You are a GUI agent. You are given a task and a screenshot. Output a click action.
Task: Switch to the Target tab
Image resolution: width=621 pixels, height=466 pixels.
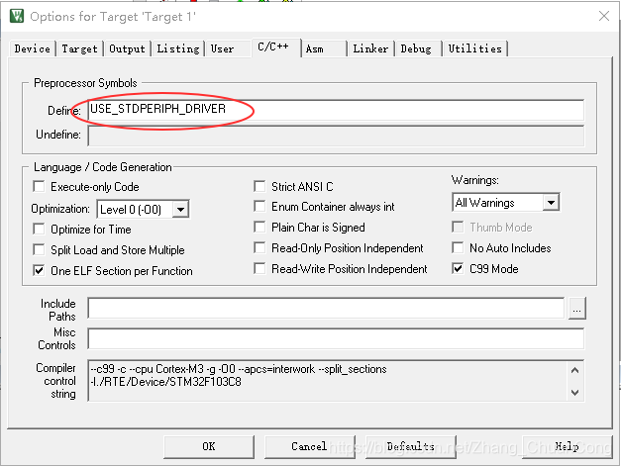pos(79,48)
